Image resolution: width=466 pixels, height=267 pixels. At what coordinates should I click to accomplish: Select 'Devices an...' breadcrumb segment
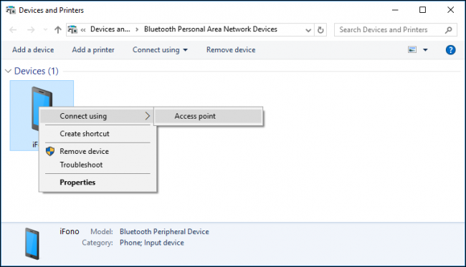[x=110, y=29]
